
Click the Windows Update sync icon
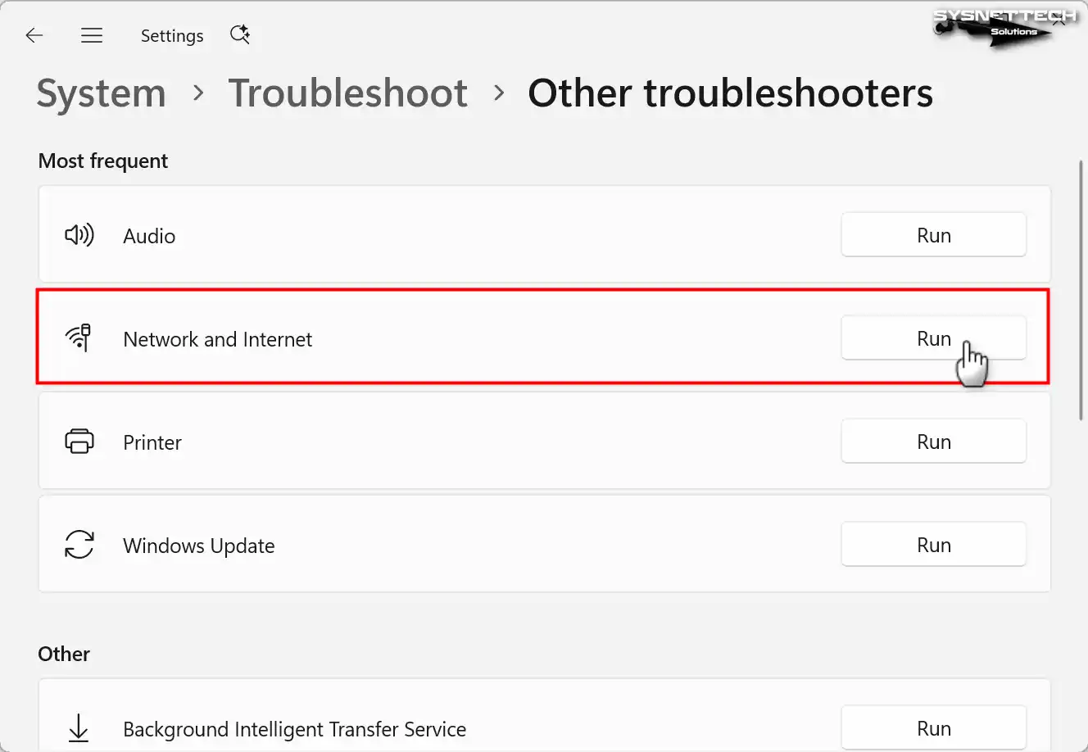pos(79,545)
